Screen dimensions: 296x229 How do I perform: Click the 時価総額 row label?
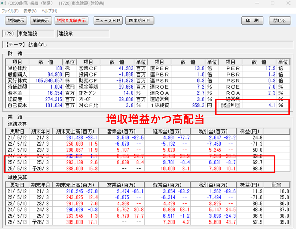coord(17,87)
